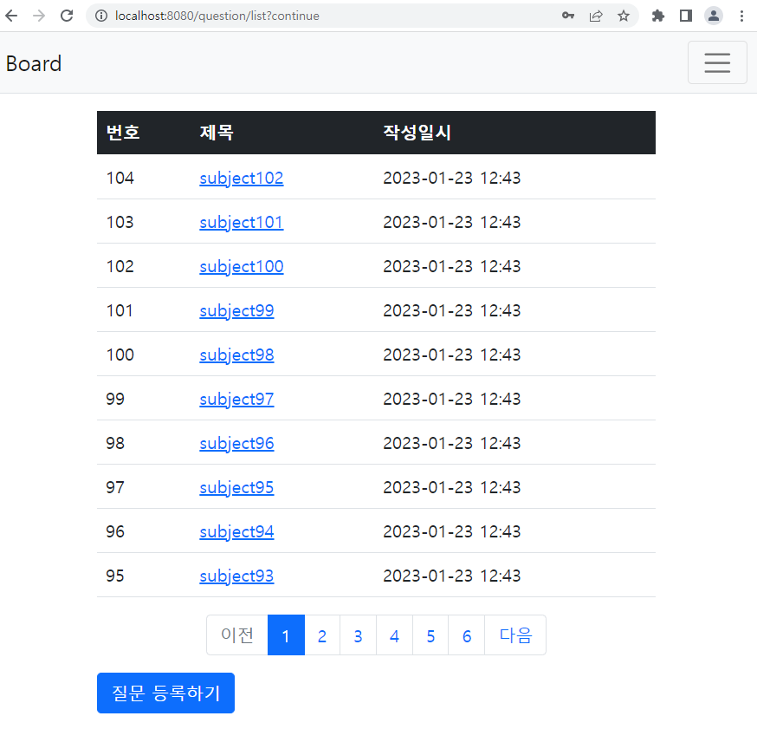The image size is (757, 729).
Task: Go to page 3
Action: pos(358,635)
